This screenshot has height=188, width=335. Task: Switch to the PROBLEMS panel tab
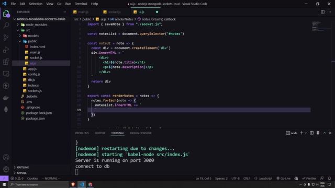pyautogui.click(x=82, y=133)
